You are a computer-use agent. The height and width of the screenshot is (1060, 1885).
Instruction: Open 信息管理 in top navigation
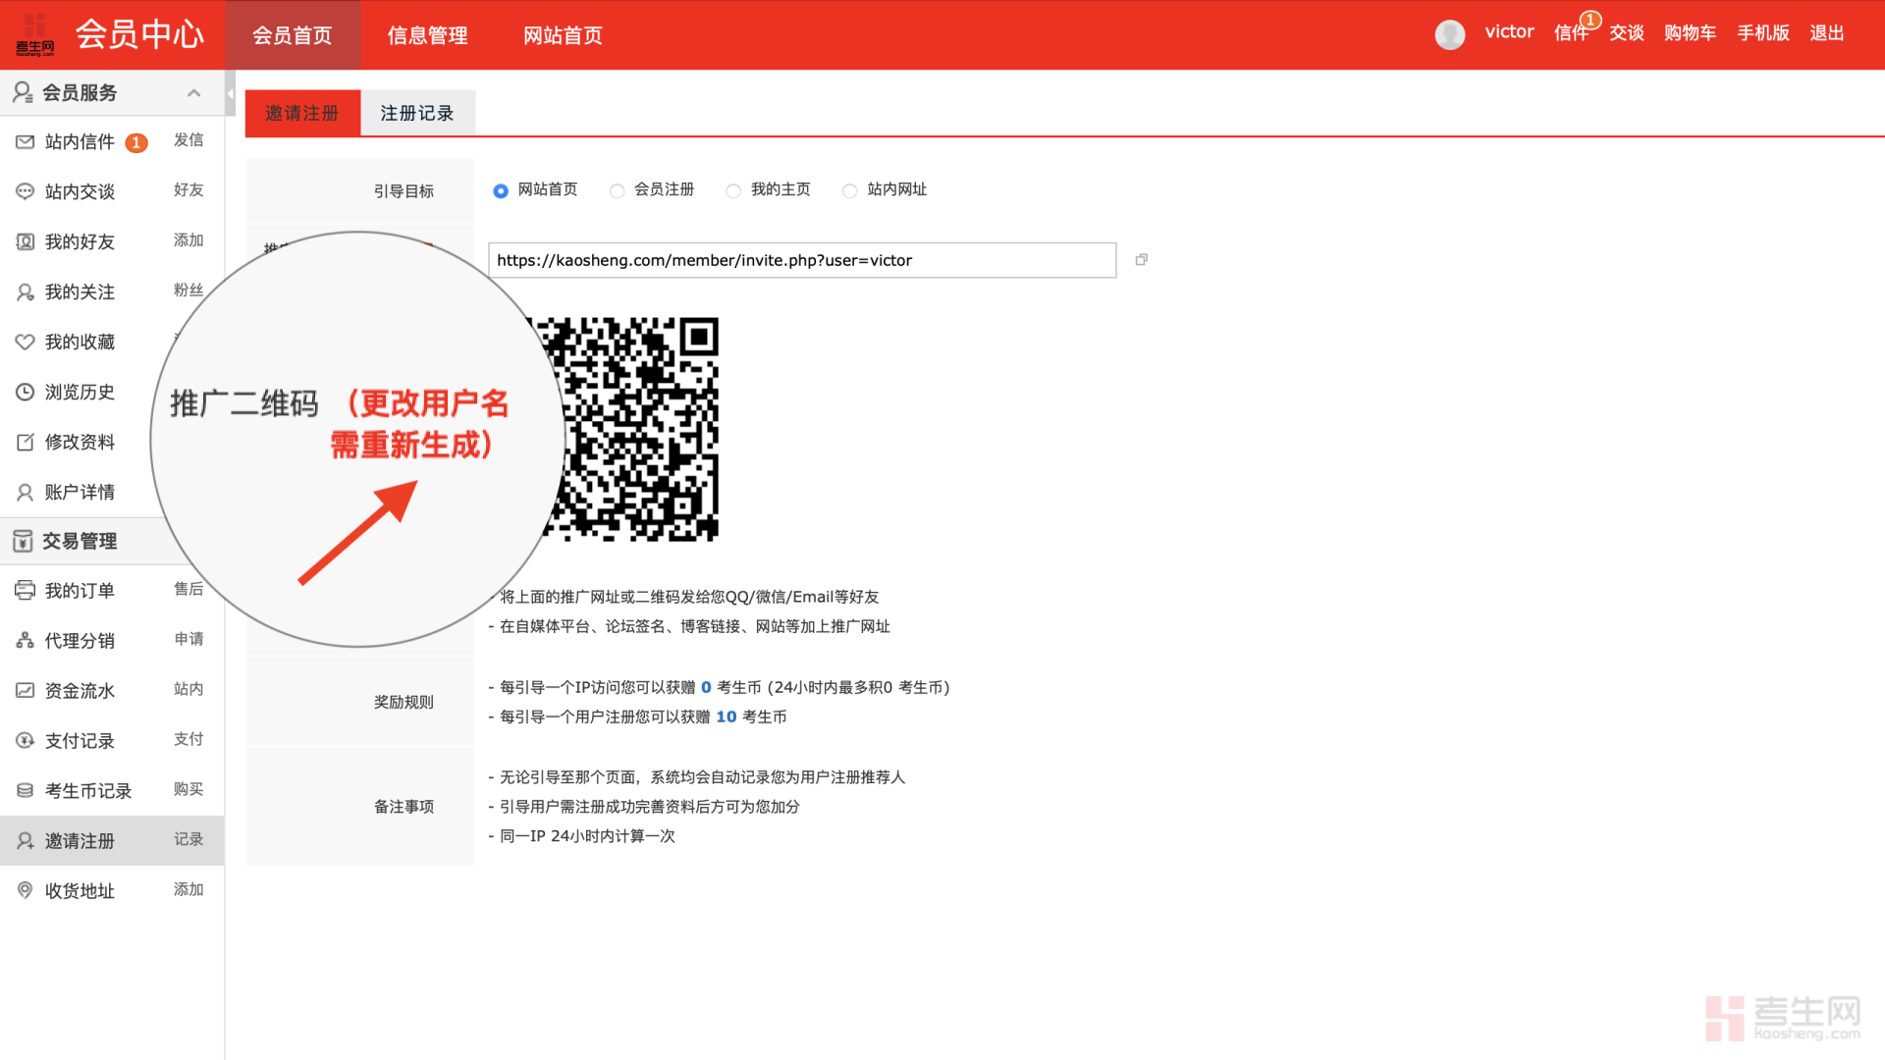tap(427, 35)
